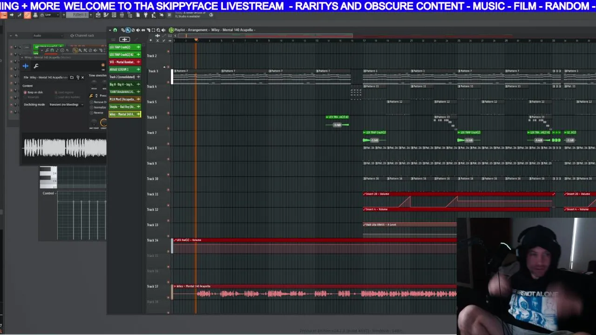Click the playlist playback speaker icon

pyautogui.click(x=163, y=30)
